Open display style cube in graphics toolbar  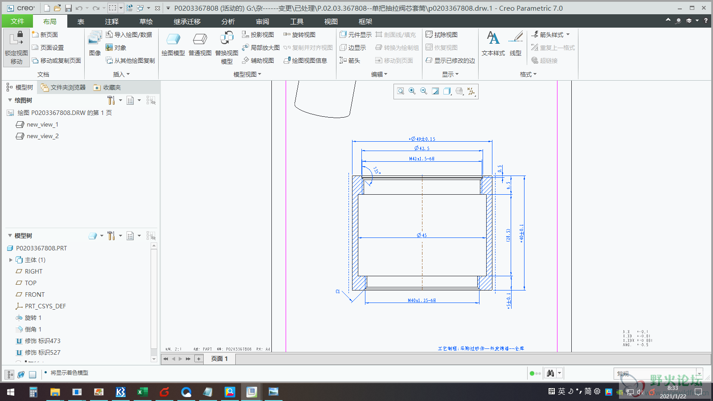[x=447, y=91]
